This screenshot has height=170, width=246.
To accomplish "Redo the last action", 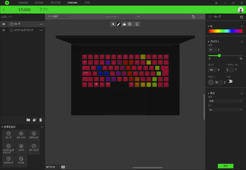I will click(x=202, y=17).
